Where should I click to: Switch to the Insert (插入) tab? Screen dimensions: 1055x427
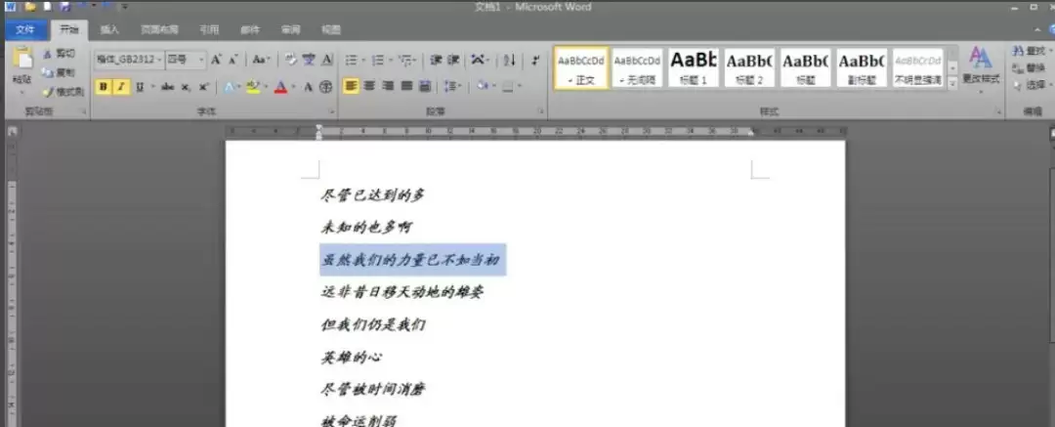point(109,29)
